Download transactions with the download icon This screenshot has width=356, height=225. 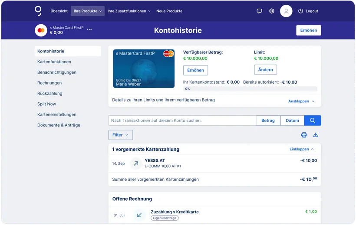[315, 135]
